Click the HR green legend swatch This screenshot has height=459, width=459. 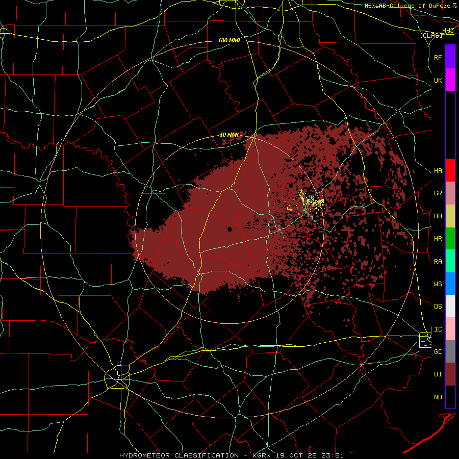coord(450,239)
